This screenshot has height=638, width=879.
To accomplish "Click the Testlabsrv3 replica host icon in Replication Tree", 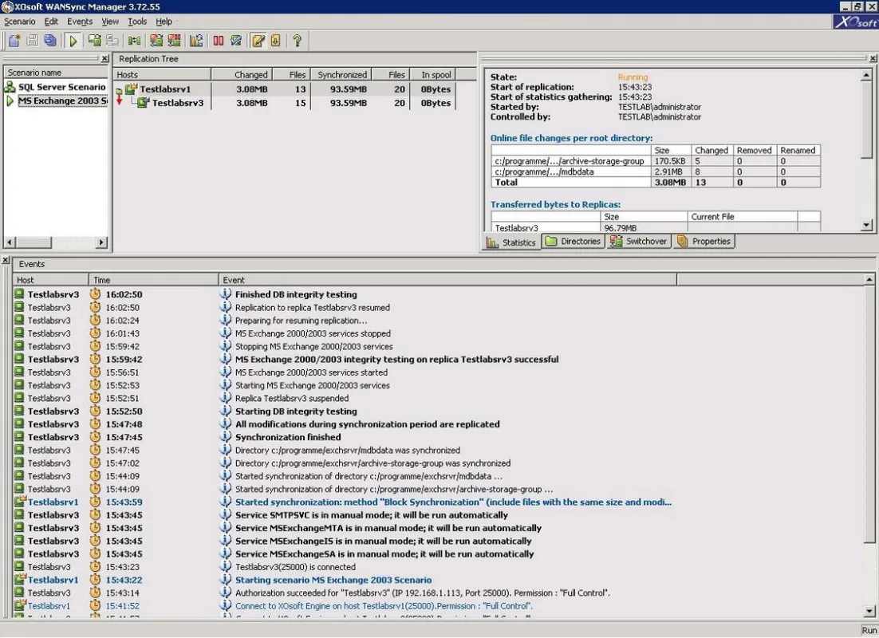I will click(144, 103).
